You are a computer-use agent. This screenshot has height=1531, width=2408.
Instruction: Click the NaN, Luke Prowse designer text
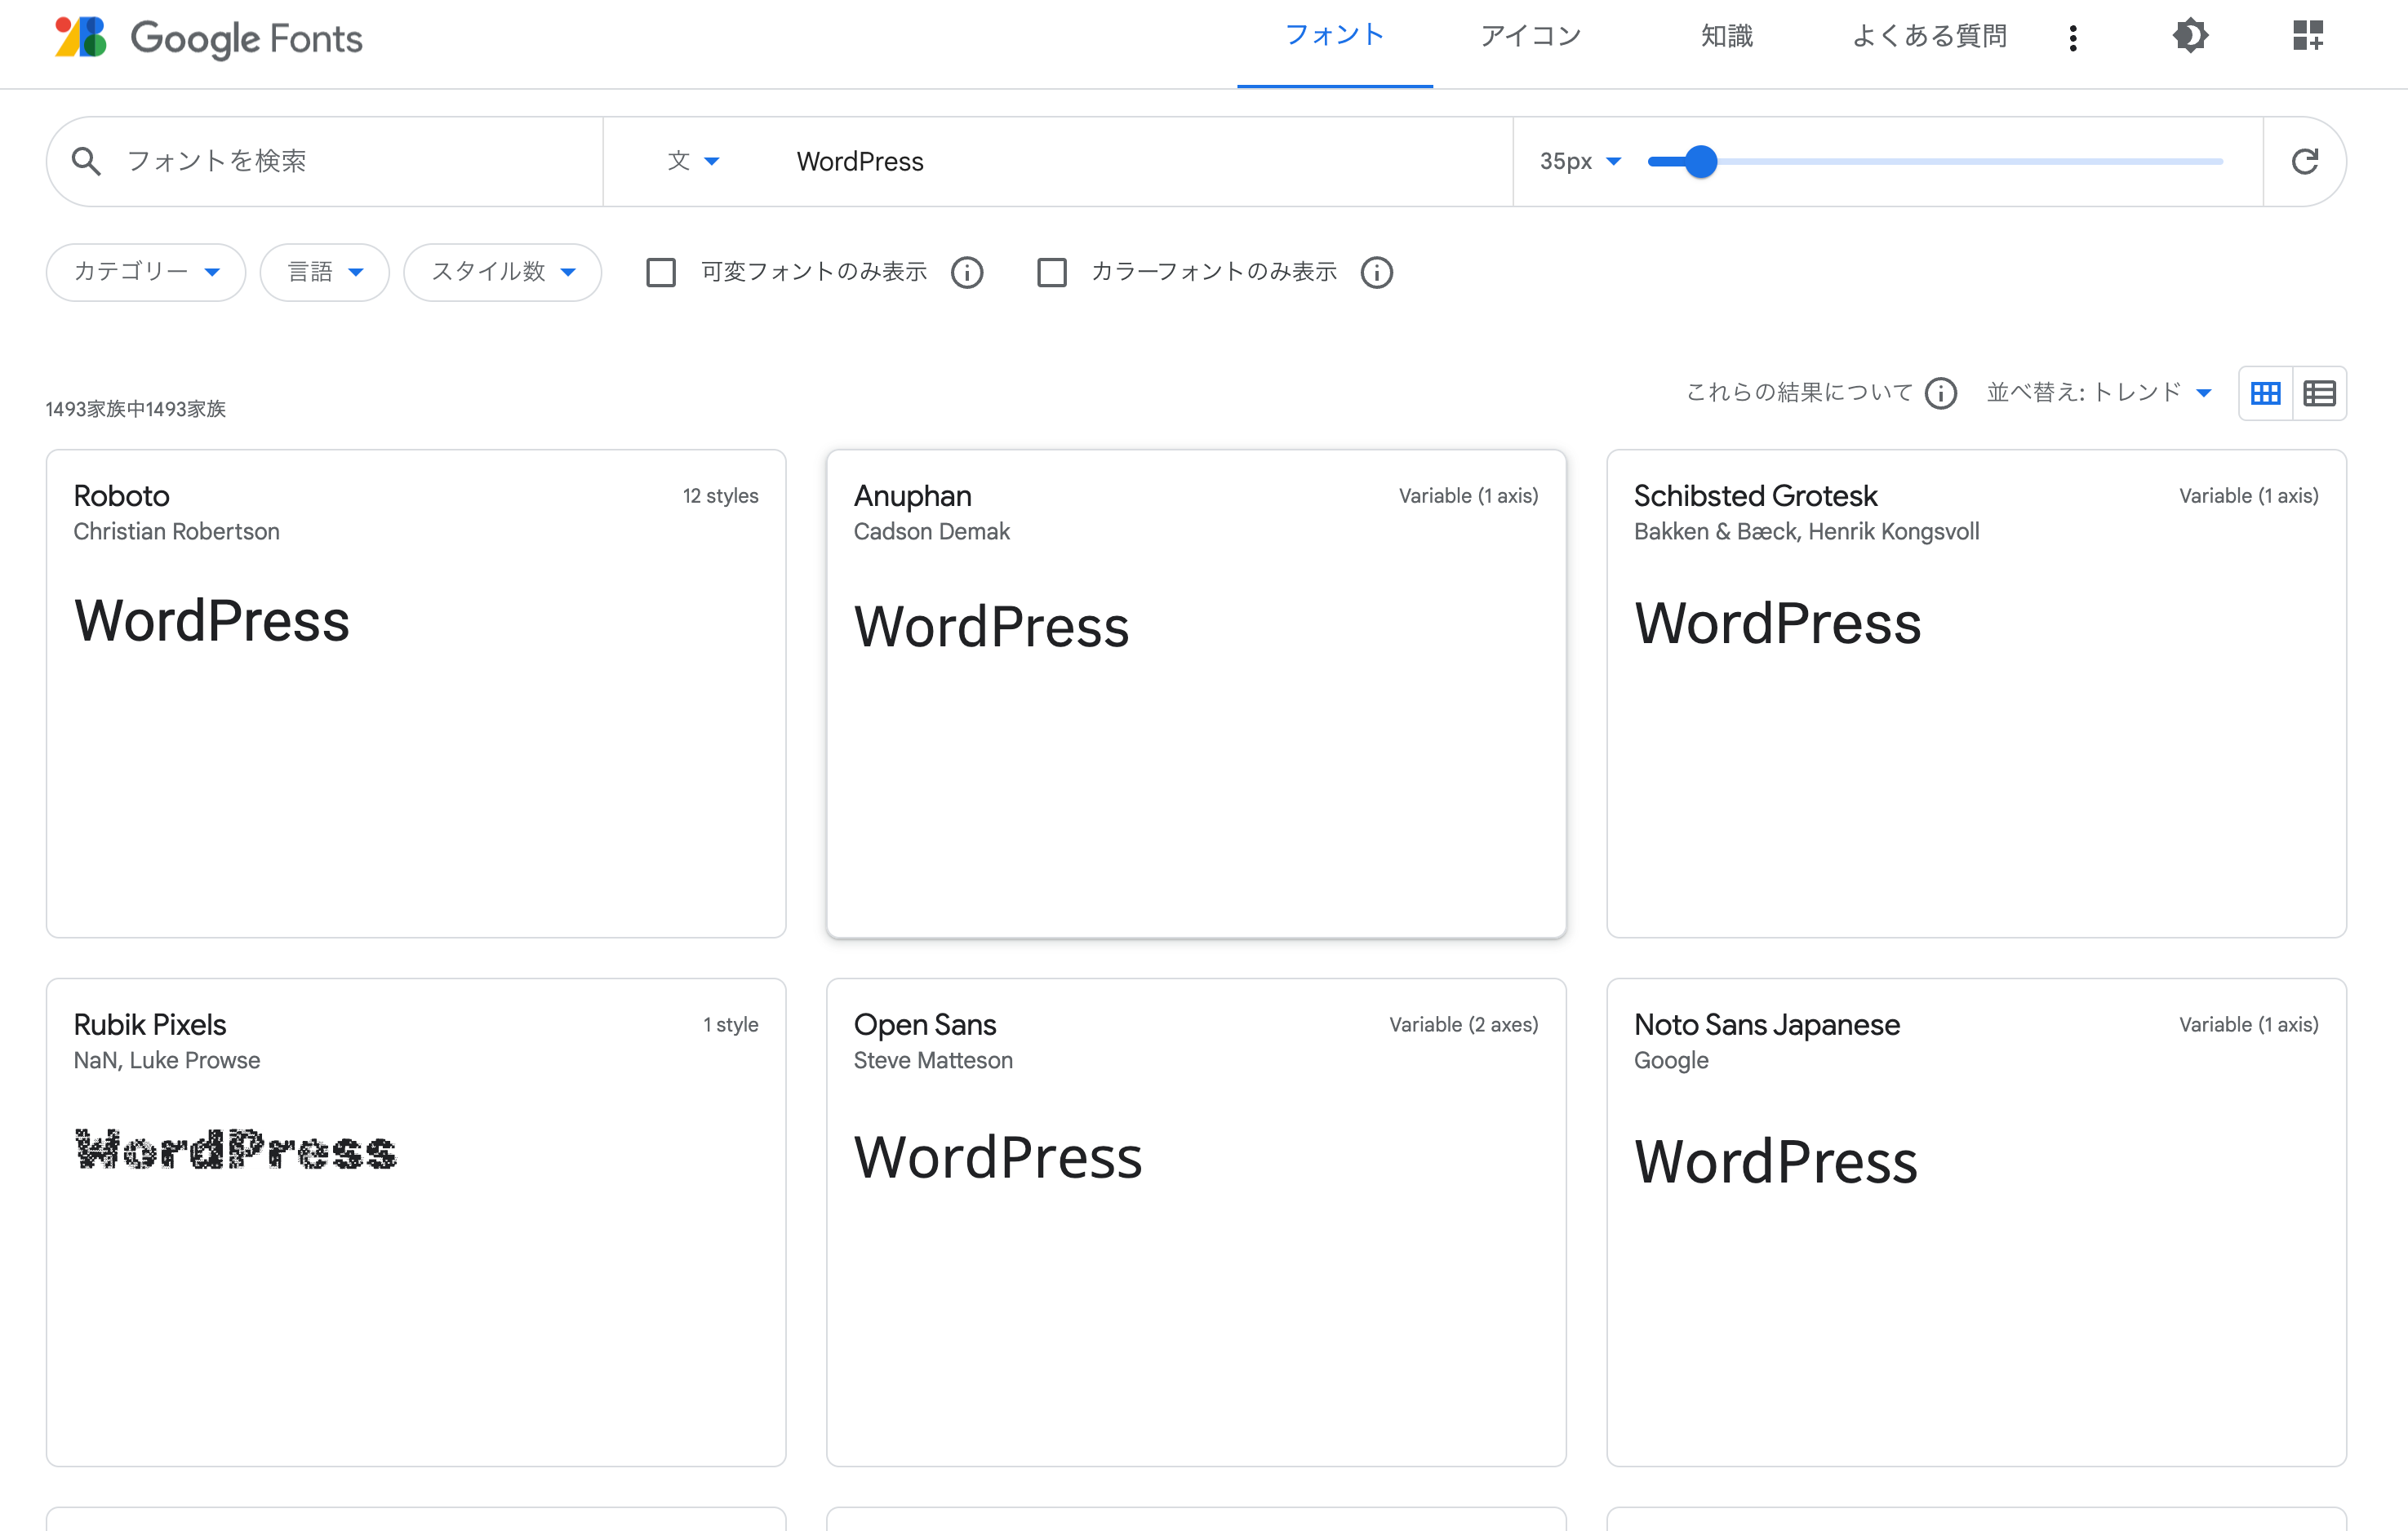[x=167, y=1060]
